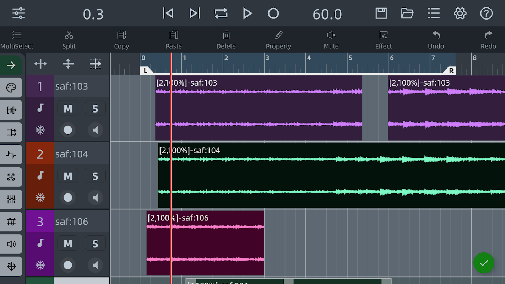Image resolution: width=505 pixels, height=284 pixels.
Task: Click the Property pencil icon
Action: (x=278, y=39)
